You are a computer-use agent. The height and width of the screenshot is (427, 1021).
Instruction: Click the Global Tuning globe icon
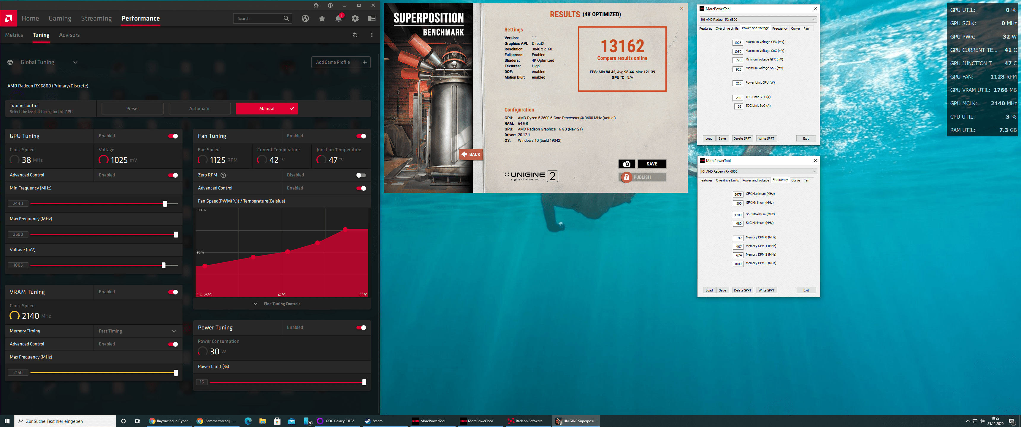[10, 62]
